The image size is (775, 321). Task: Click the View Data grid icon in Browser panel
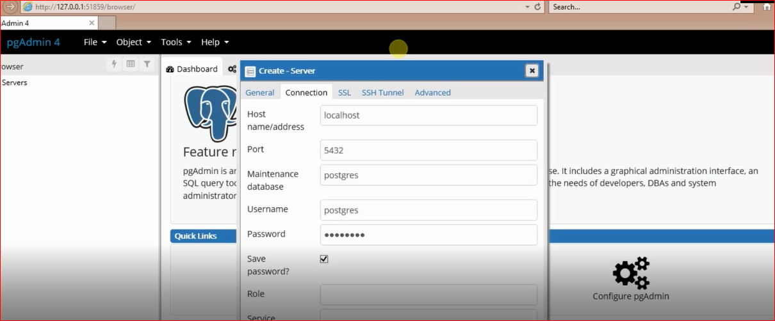[131, 64]
